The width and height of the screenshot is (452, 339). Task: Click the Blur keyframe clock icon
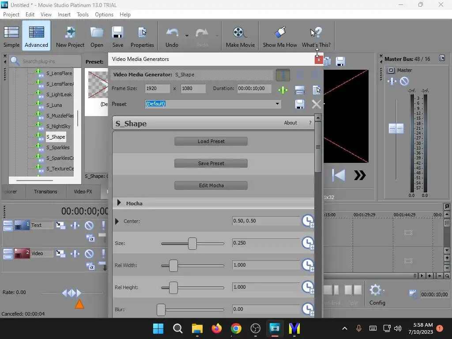308,309
